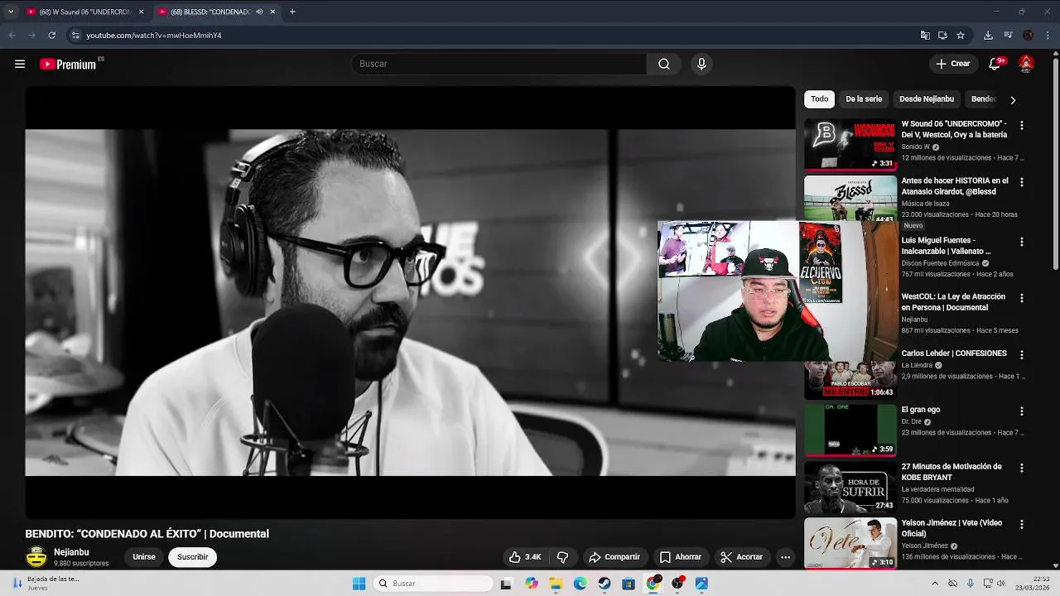Open the YouTube guide hamburger menu

[20, 64]
